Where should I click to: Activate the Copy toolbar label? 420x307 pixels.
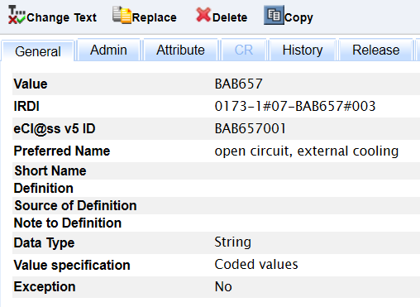pos(298,18)
